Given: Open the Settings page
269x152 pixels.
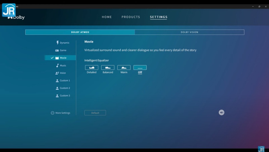Looking at the screenshot, I should tap(158, 17).
